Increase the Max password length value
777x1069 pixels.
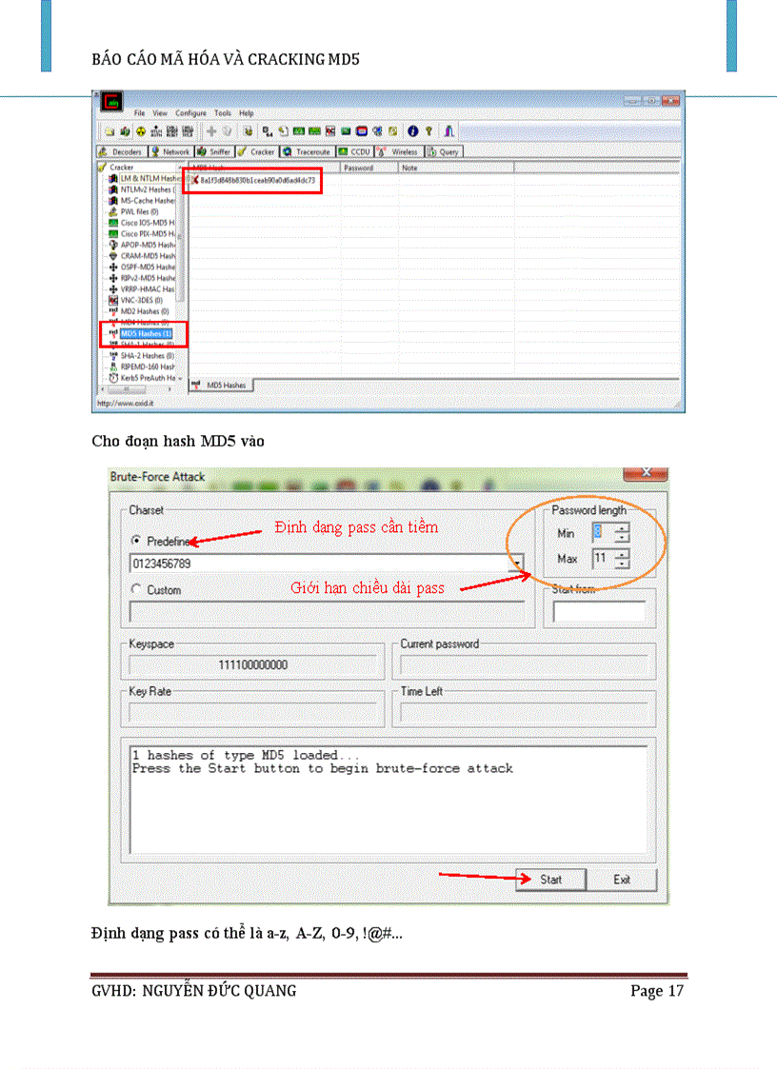pyautogui.click(x=621, y=555)
